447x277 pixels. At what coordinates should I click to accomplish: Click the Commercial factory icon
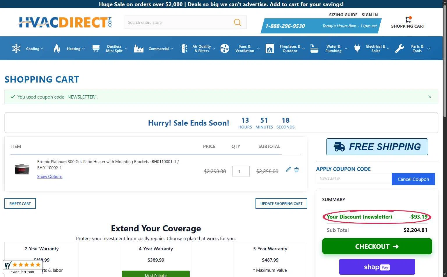coord(139,49)
